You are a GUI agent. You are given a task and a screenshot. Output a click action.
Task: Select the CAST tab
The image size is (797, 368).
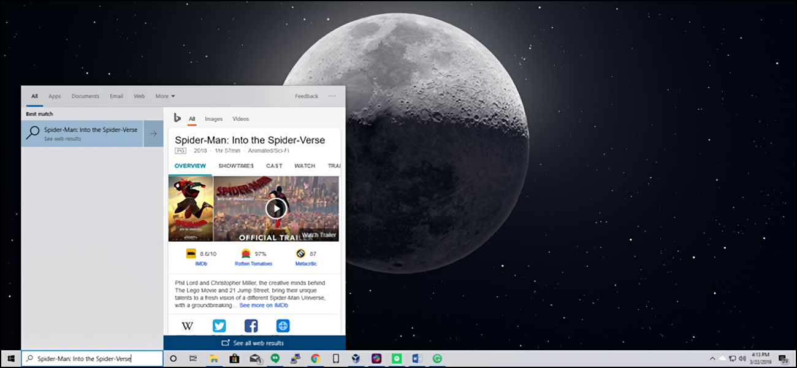(x=274, y=166)
